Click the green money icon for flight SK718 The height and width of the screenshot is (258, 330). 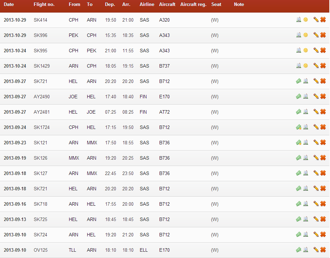[298, 204]
